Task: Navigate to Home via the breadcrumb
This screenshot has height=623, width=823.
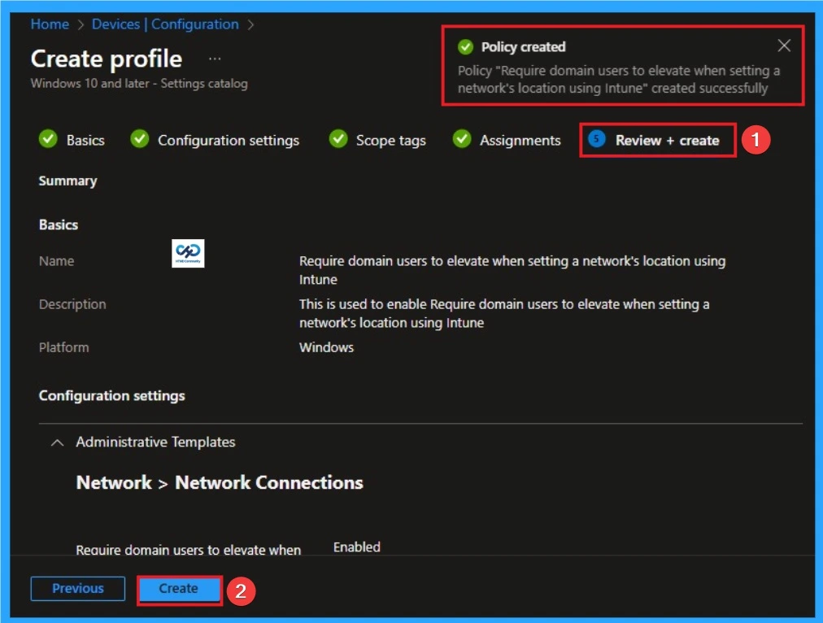Action: (x=50, y=24)
